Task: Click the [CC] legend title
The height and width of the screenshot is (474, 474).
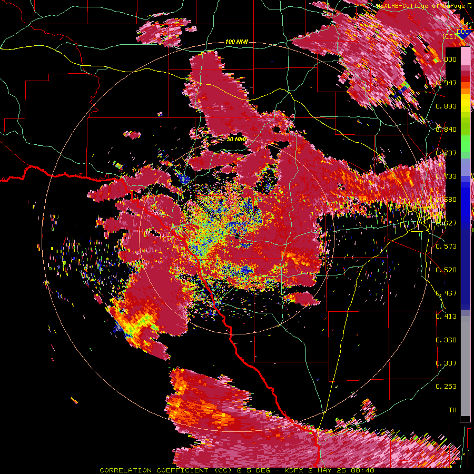Action: [x=450, y=36]
